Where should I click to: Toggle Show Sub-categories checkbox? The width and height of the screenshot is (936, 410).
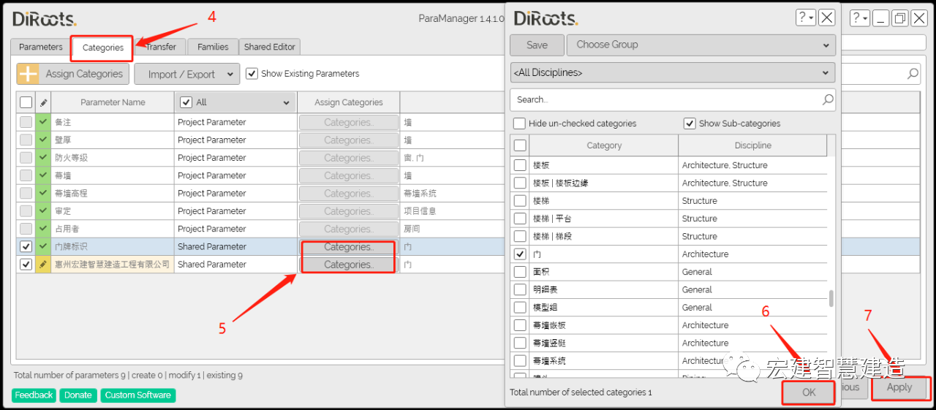click(x=689, y=124)
